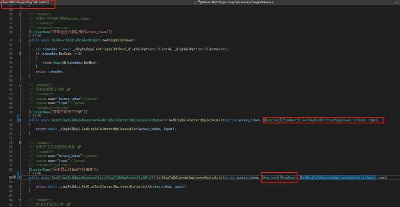Click tokenRes.ErrCode in the if condition

[x=57, y=54]
